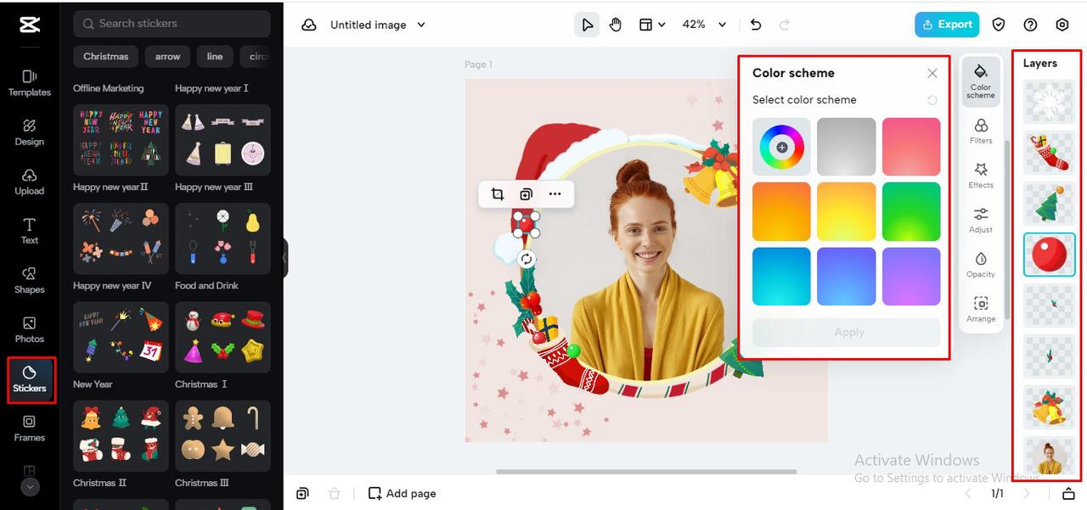Select the Christmas tree layer thumbnail
The width and height of the screenshot is (1087, 510).
point(1050,204)
